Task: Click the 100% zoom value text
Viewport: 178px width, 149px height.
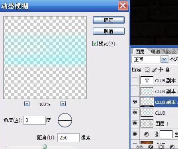Action: tap(45, 104)
